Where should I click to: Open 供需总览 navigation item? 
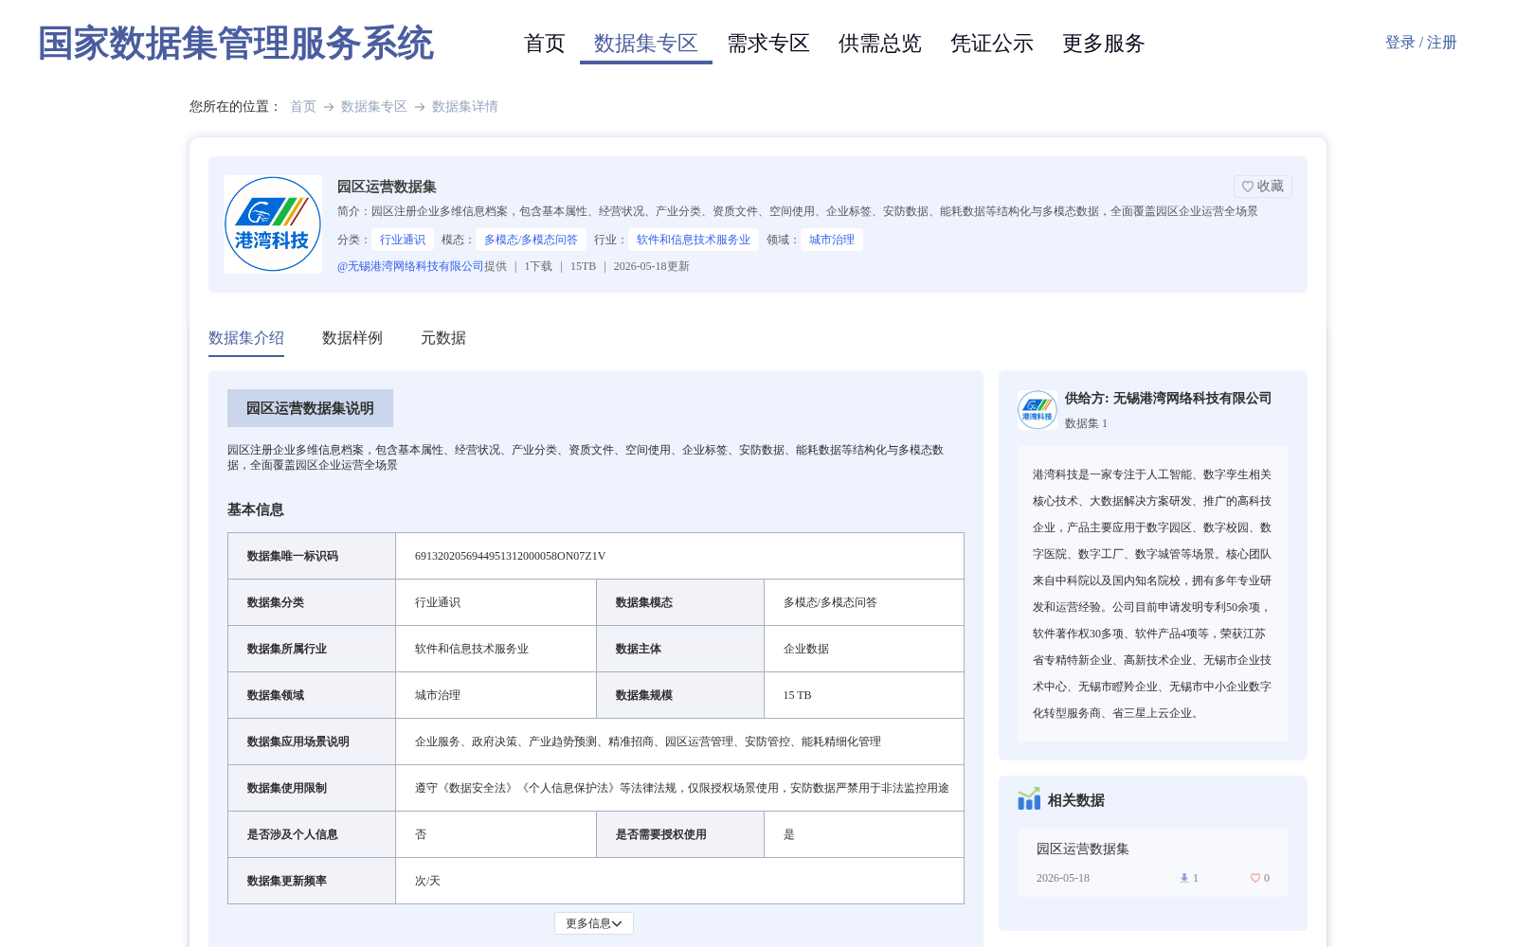pos(880,44)
